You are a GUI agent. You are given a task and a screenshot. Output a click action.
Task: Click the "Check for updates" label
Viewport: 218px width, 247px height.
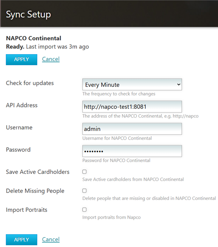pos(30,83)
